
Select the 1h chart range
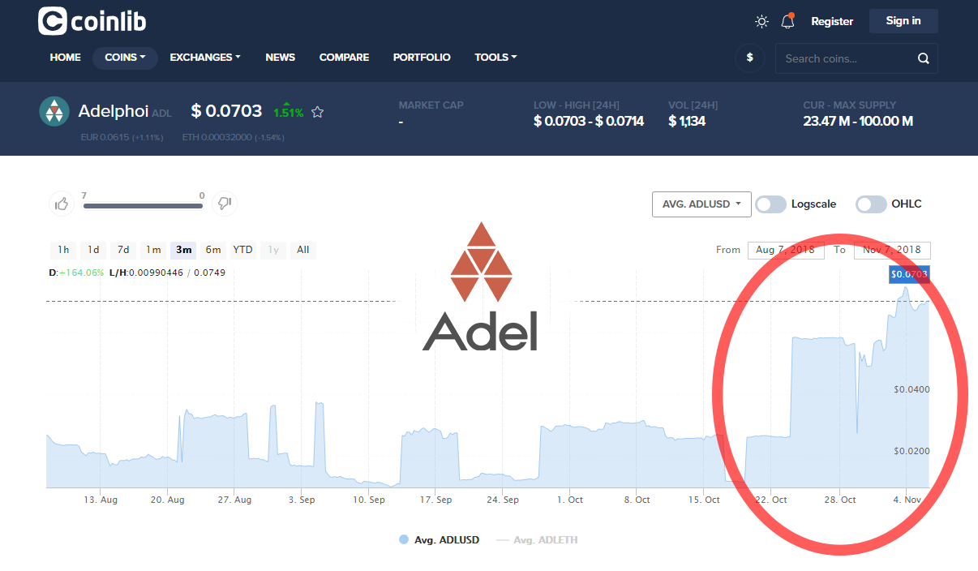(x=63, y=250)
